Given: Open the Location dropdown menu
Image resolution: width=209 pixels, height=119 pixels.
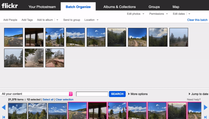Looking at the screenshot, I should click(91, 20).
